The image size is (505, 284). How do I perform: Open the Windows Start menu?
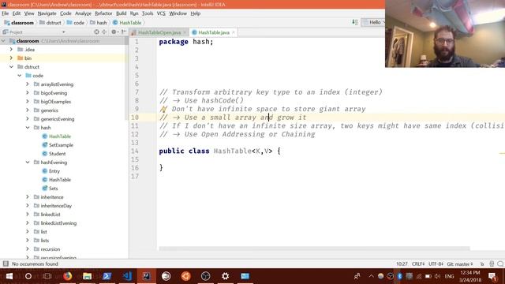click(9, 276)
